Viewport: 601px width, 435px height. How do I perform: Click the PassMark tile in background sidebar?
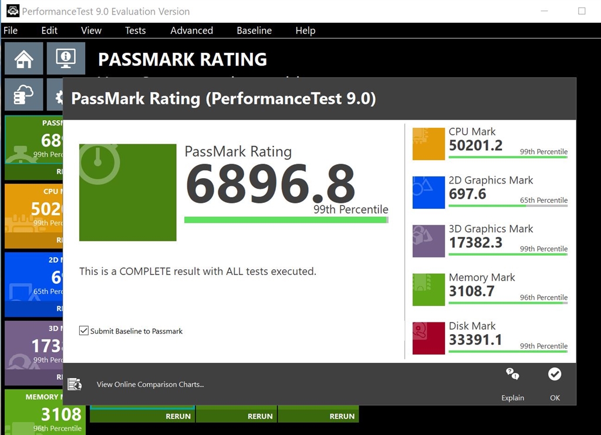[33, 147]
